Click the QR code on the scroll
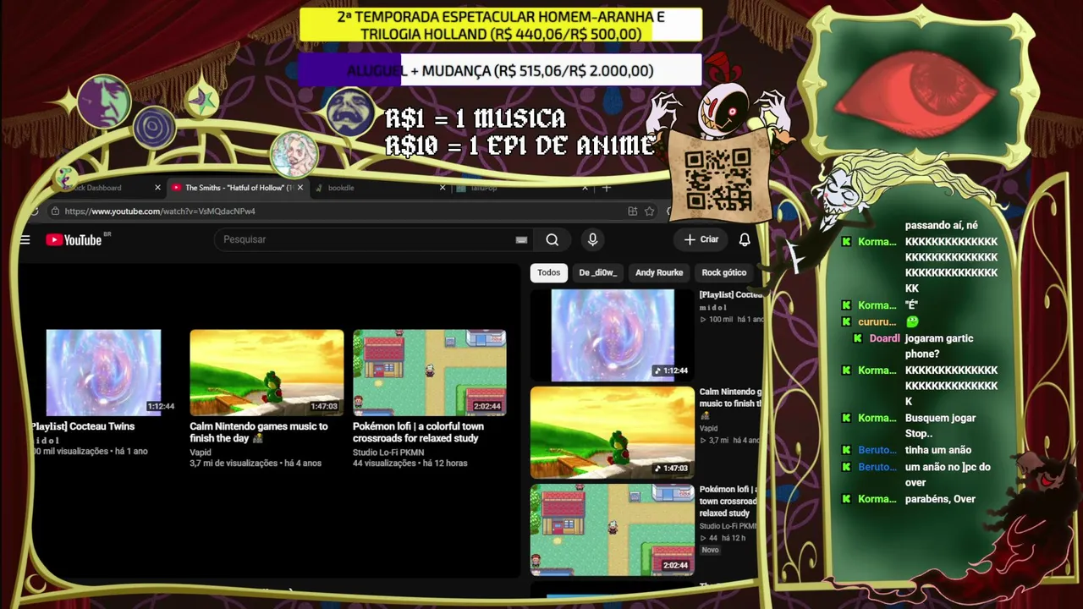 [717, 179]
